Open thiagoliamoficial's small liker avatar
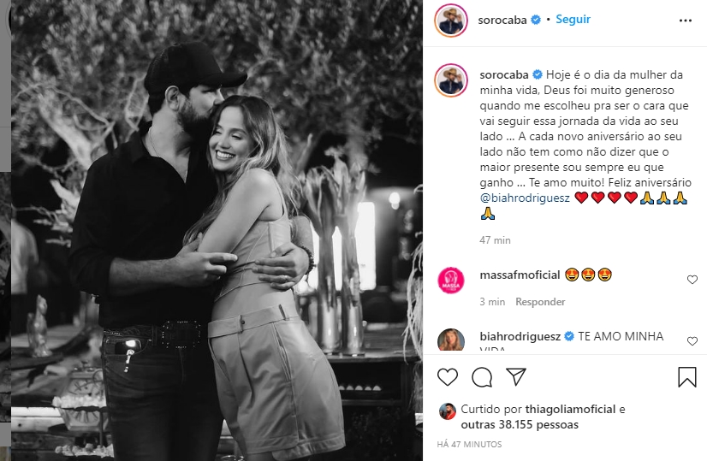 coord(447,411)
